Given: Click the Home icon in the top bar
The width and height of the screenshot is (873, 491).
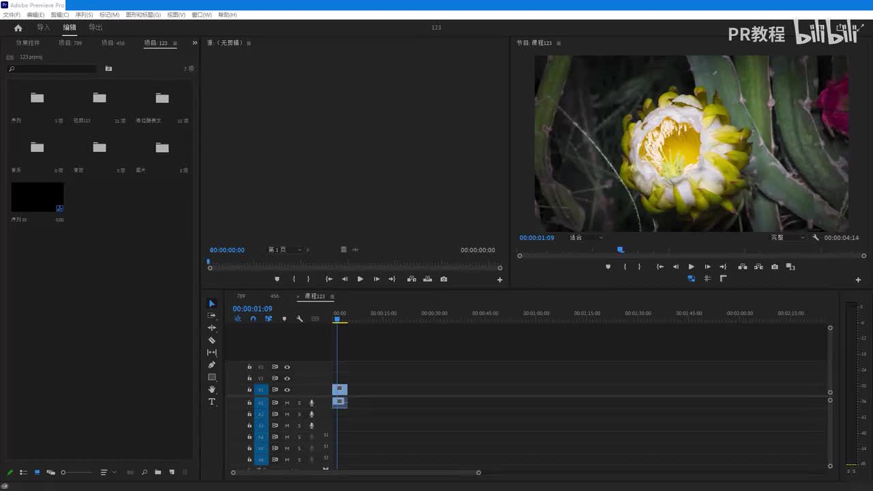Looking at the screenshot, I should 18,28.
